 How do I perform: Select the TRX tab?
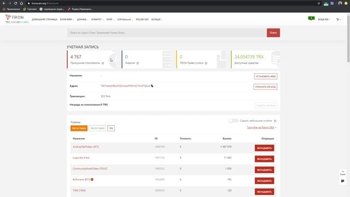click(111, 129)
